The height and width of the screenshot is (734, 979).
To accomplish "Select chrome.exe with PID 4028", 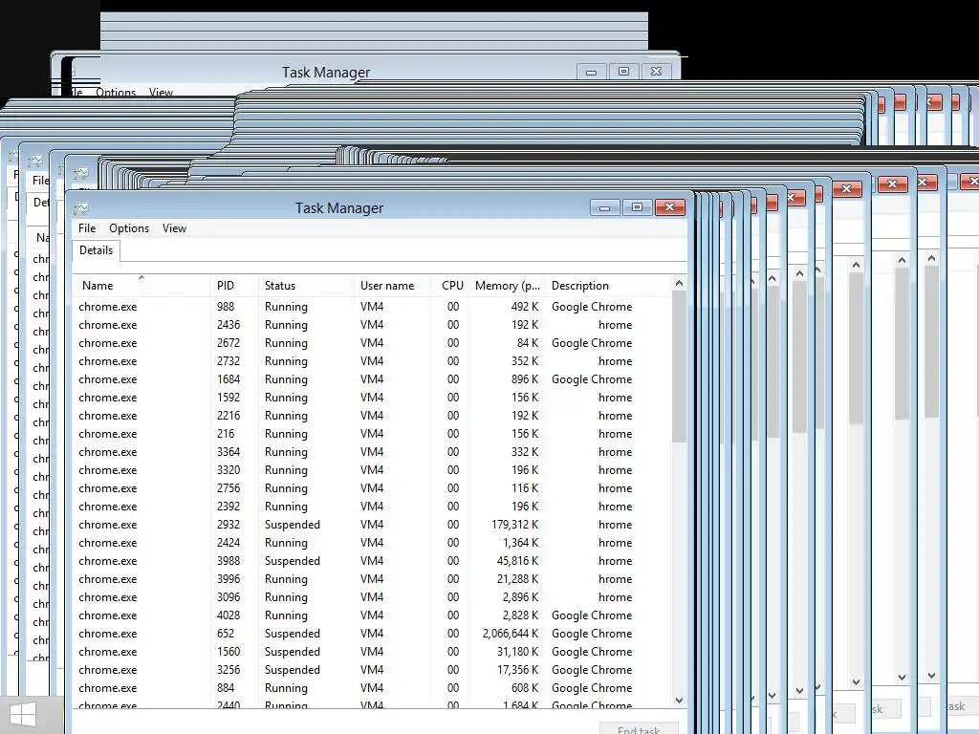I will [372, 615].
